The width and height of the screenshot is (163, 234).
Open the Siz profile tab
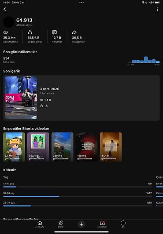click(123, 224)
